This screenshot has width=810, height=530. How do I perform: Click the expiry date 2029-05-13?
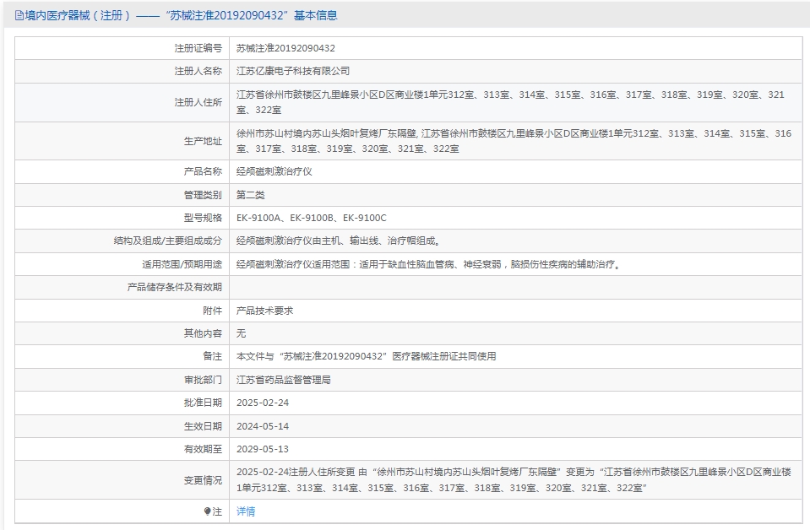tap(263, 449)
